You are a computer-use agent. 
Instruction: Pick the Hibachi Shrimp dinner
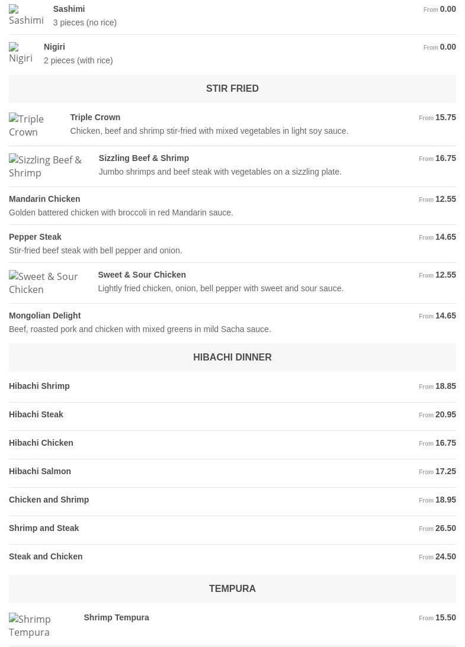[x=39, y=386]
